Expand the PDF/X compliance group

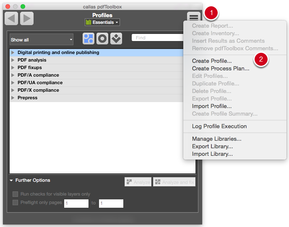[13, 90]
